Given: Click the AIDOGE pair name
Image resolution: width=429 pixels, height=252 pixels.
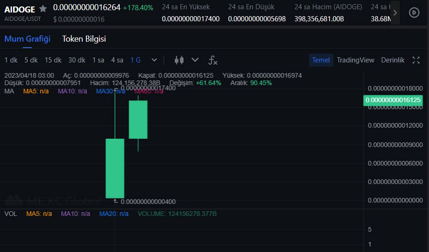Looking at the screenshot, I should (20, 9).
